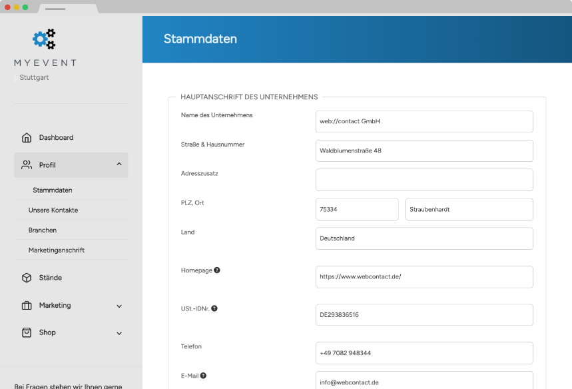The width and height of the screenshot is (572, 389).
Task: Focus the Name des Unternehmens field
Action: click(424, 121)
